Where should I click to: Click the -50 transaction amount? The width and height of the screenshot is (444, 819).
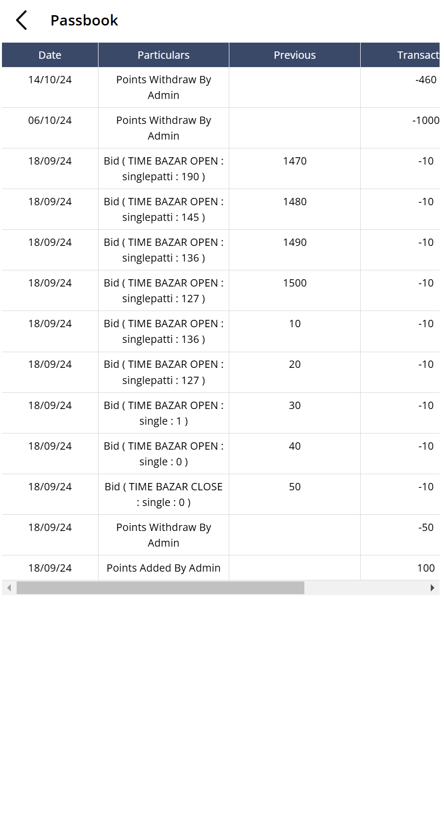(x=425, y=528)
